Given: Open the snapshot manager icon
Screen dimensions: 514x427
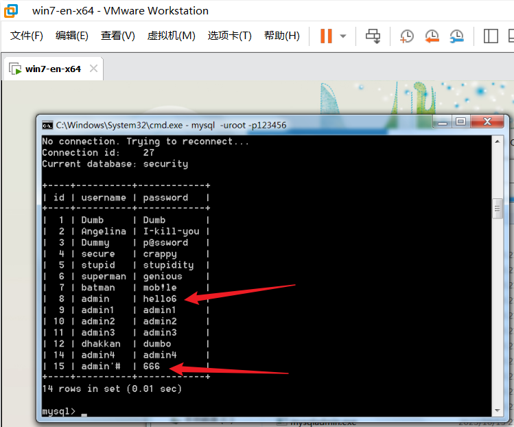Looking at the screenshot, I should [456, 36].
